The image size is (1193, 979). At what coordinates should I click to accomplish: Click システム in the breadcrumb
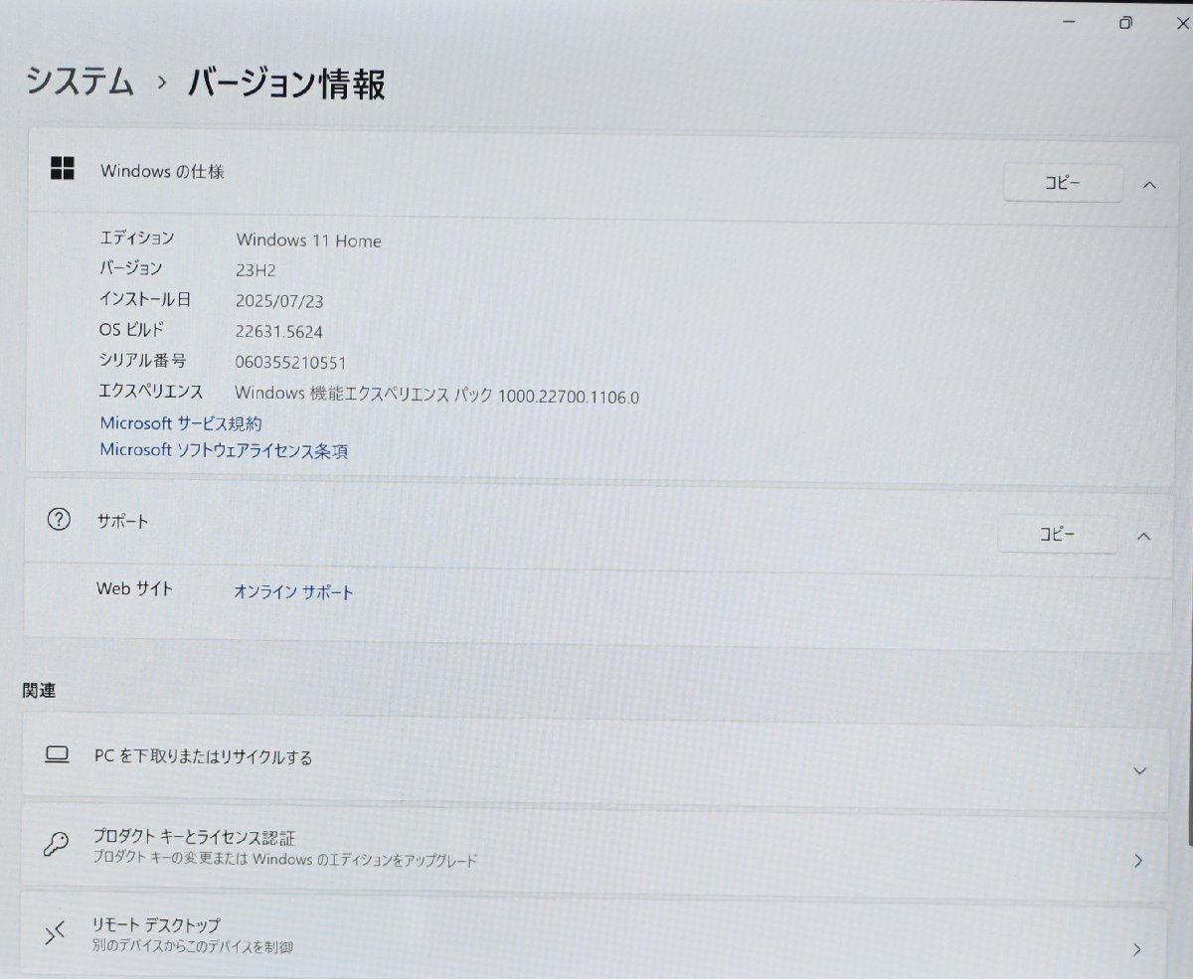coord(82,83)
